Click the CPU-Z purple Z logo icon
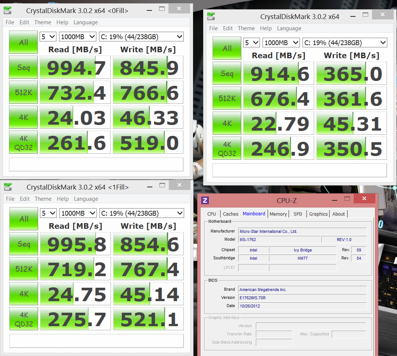 pyautogui.click(x=205, y=200)
